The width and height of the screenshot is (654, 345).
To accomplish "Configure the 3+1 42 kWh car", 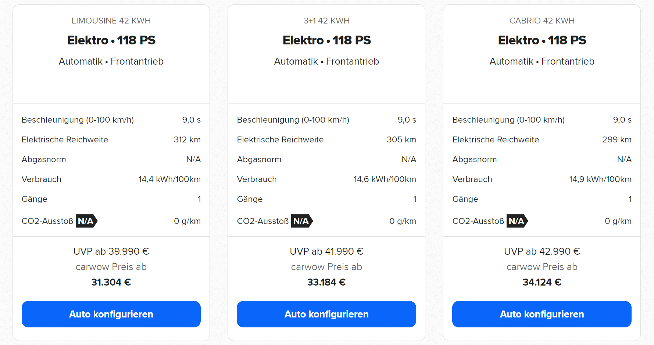I will 326,314.
